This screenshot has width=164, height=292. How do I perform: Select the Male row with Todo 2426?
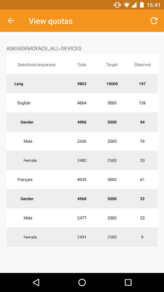click(x=82, y=141)
